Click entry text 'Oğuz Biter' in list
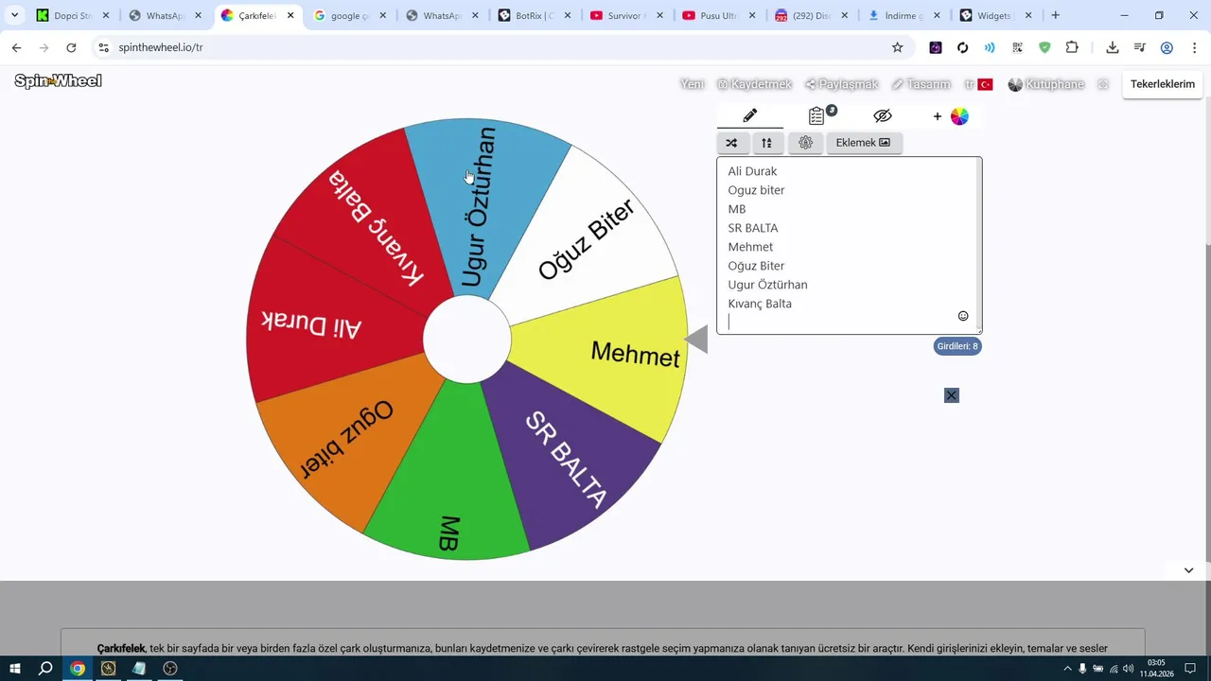1211x681 pixels. [756, 266]
